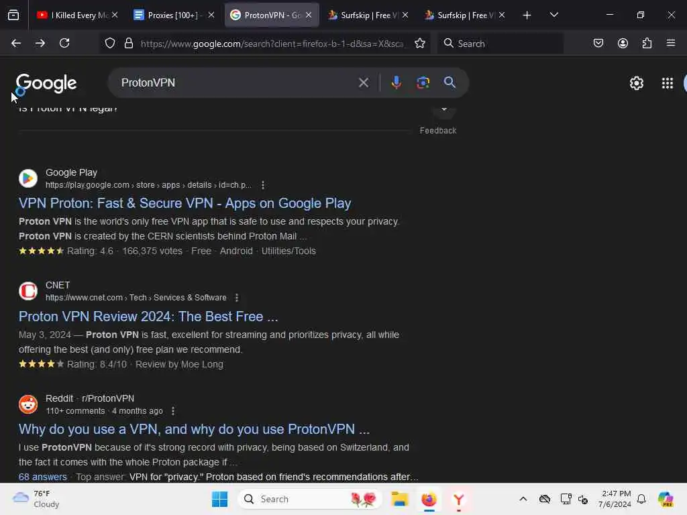Focus the Firefox toolbar Search field
This screenshot has height=515, width=687.
[x=500, y=44]
